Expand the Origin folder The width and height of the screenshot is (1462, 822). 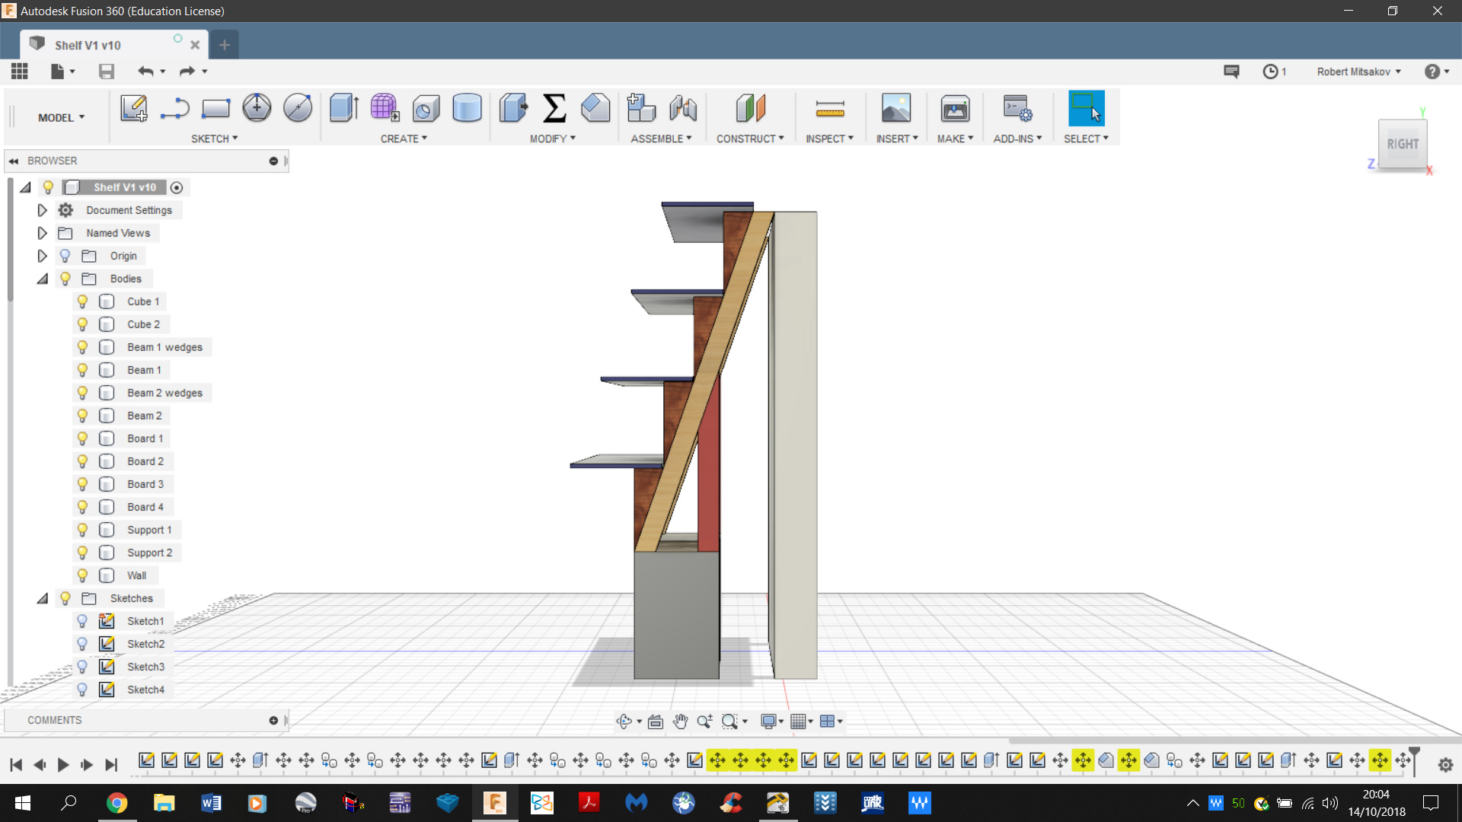pos(42,256)
